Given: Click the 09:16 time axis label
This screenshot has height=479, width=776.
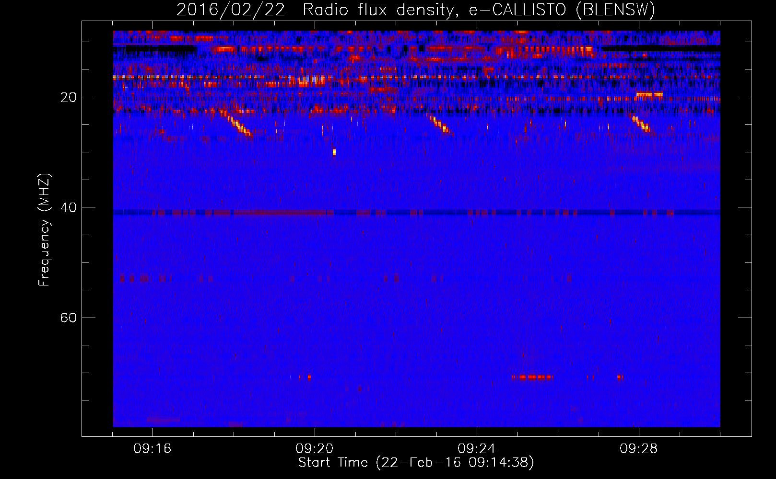Looking at the screenshot, I should tap(153, 449).
